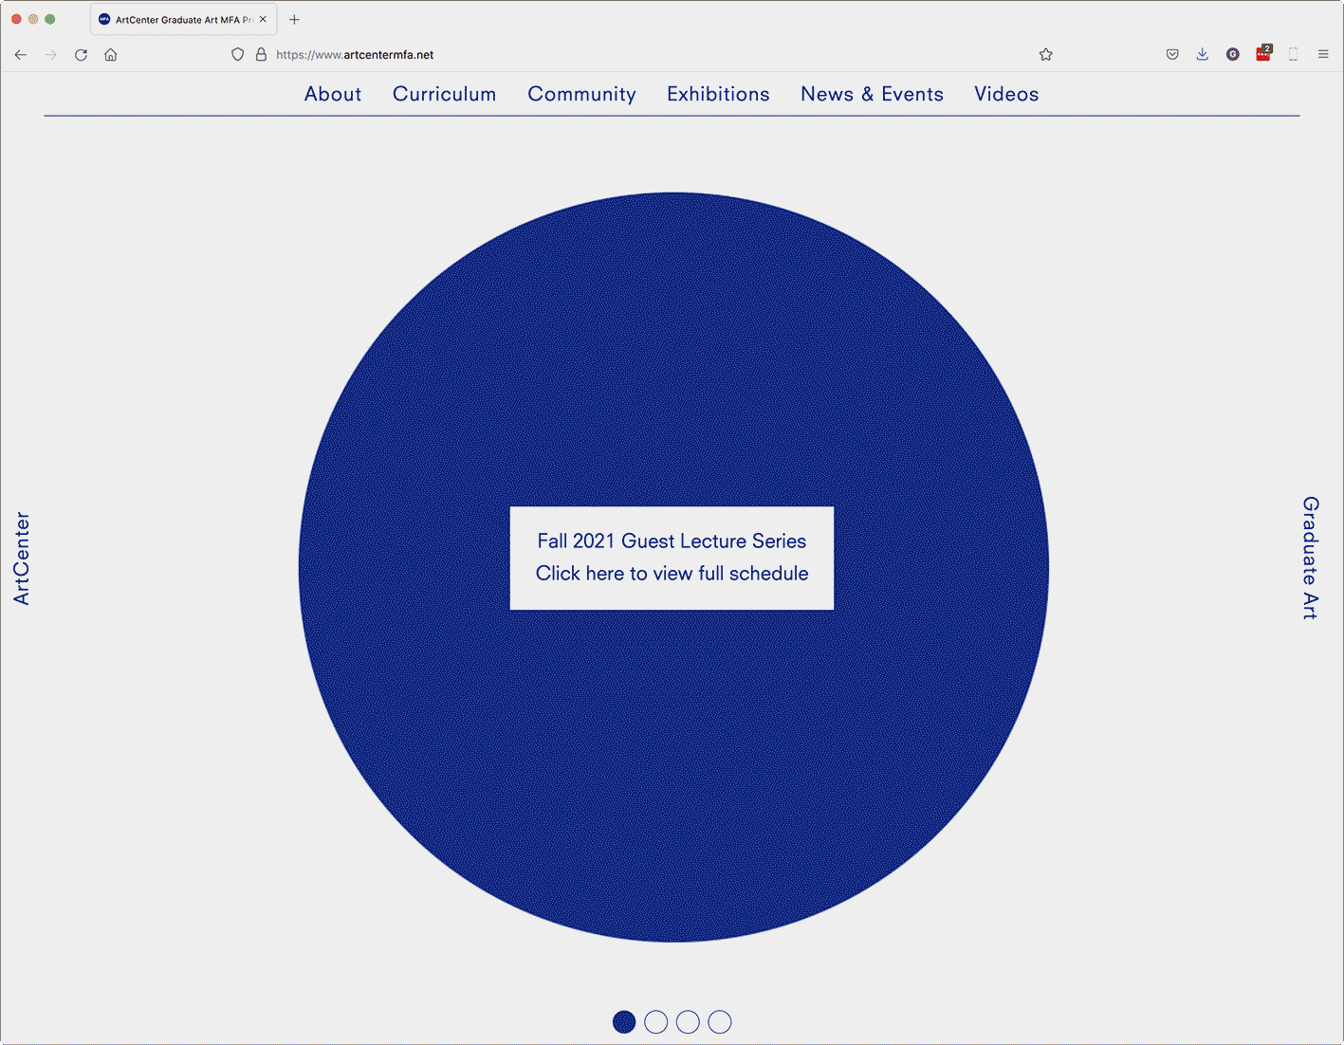Click the site security padlock icon

pos(261,55)
